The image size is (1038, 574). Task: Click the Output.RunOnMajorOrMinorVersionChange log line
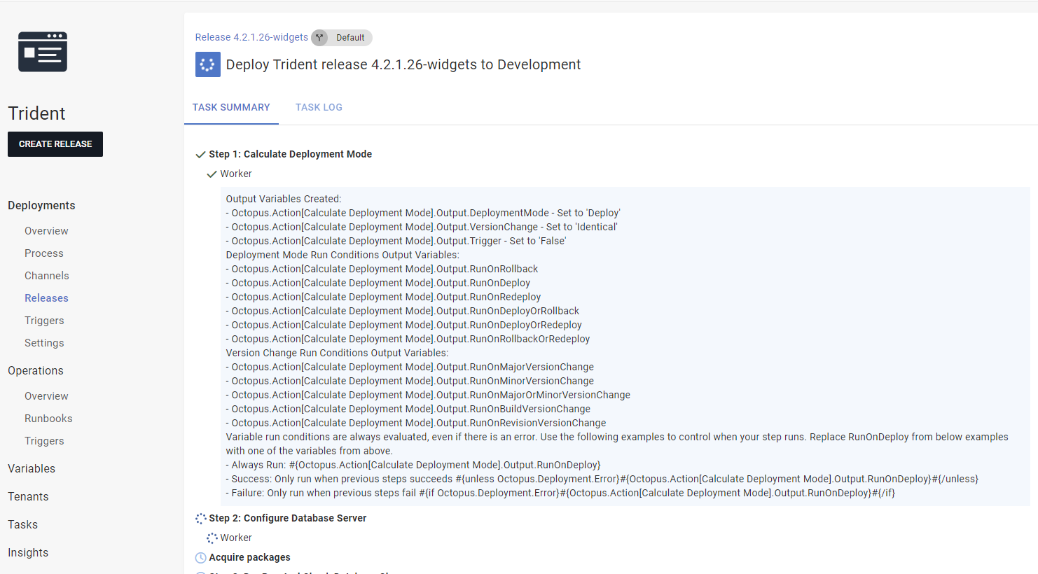coord(428,395)
